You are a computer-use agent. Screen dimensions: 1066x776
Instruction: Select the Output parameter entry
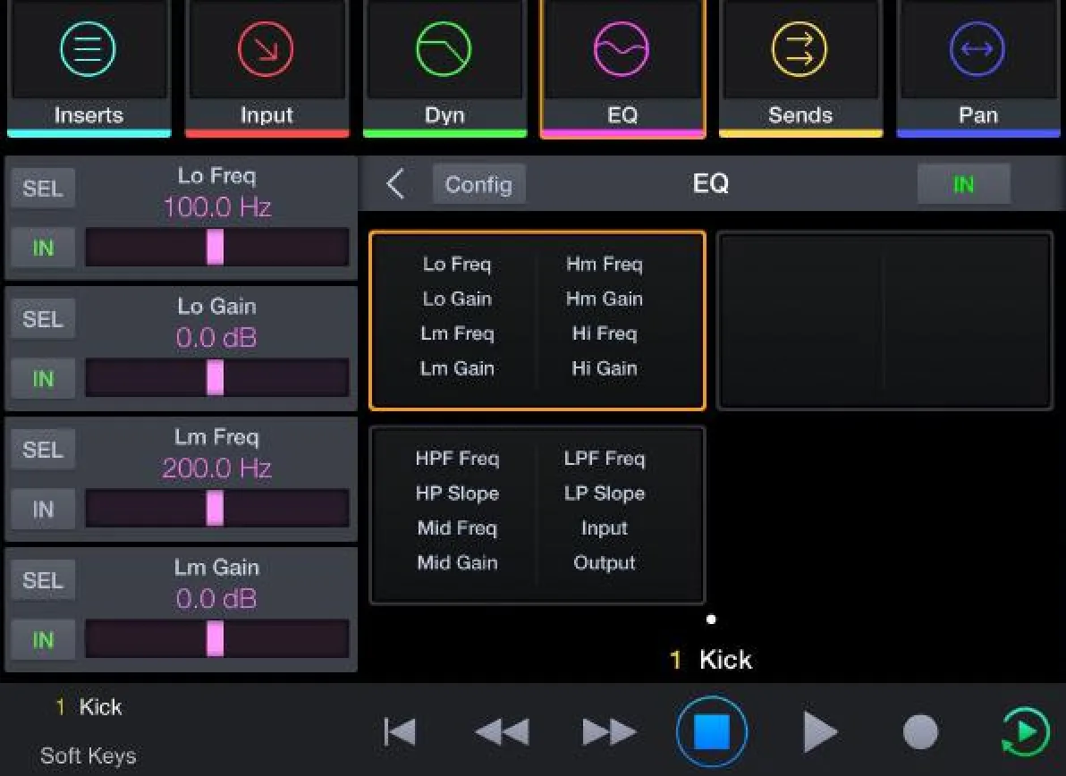(x=605, y=562)
